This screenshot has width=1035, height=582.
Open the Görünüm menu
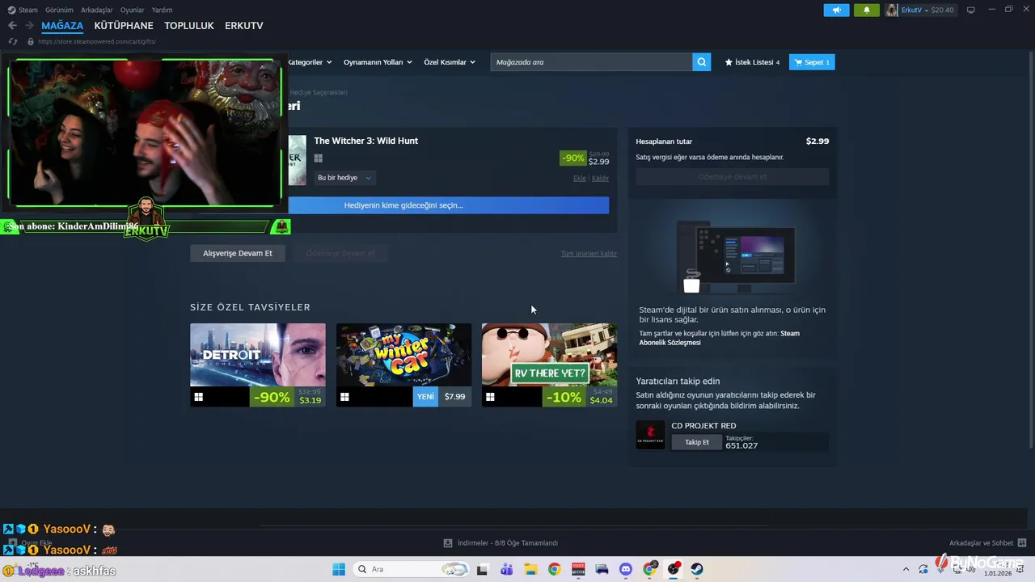click(59, 10)
